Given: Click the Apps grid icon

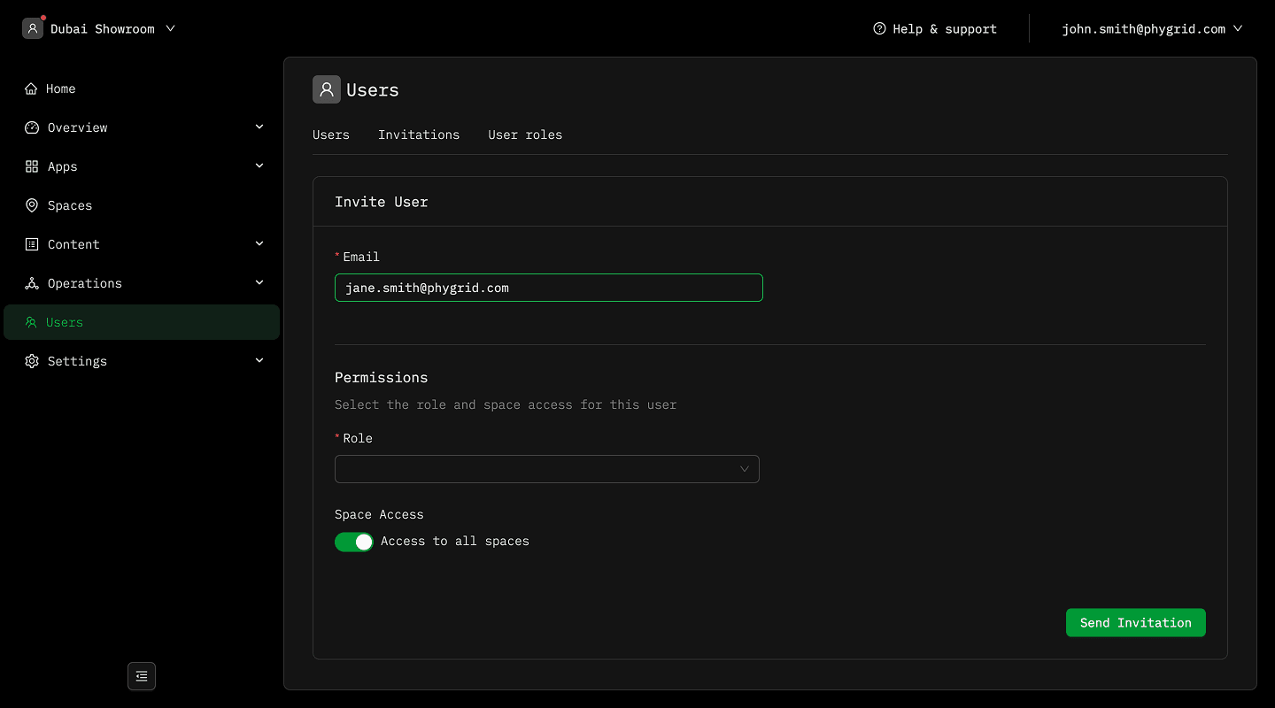Looking at the screenshot, I should (x=32, y=166).
